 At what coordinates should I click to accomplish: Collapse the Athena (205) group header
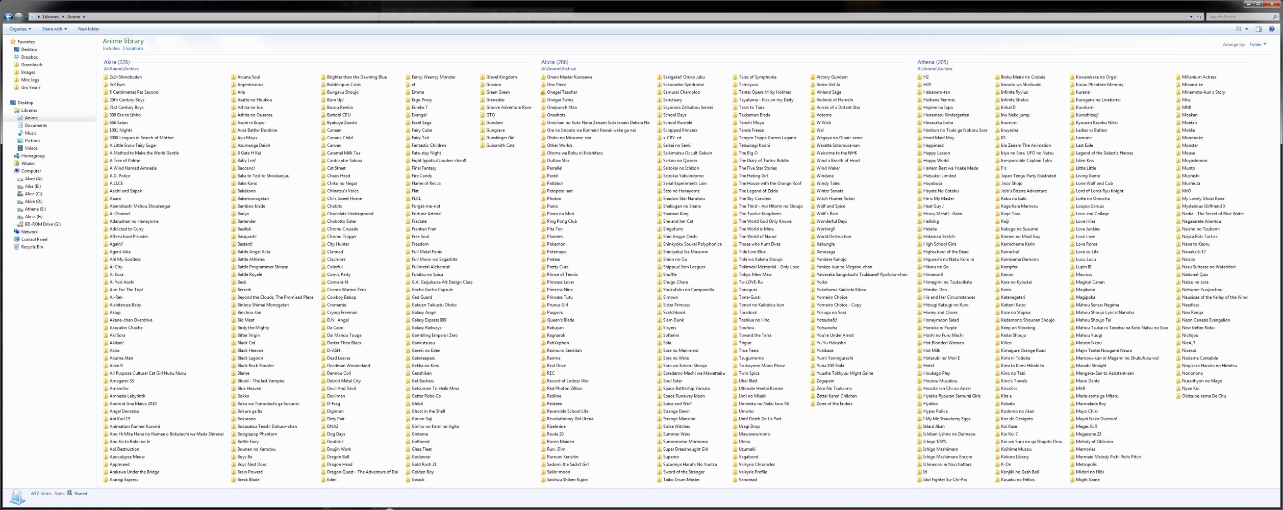(933, 62)
